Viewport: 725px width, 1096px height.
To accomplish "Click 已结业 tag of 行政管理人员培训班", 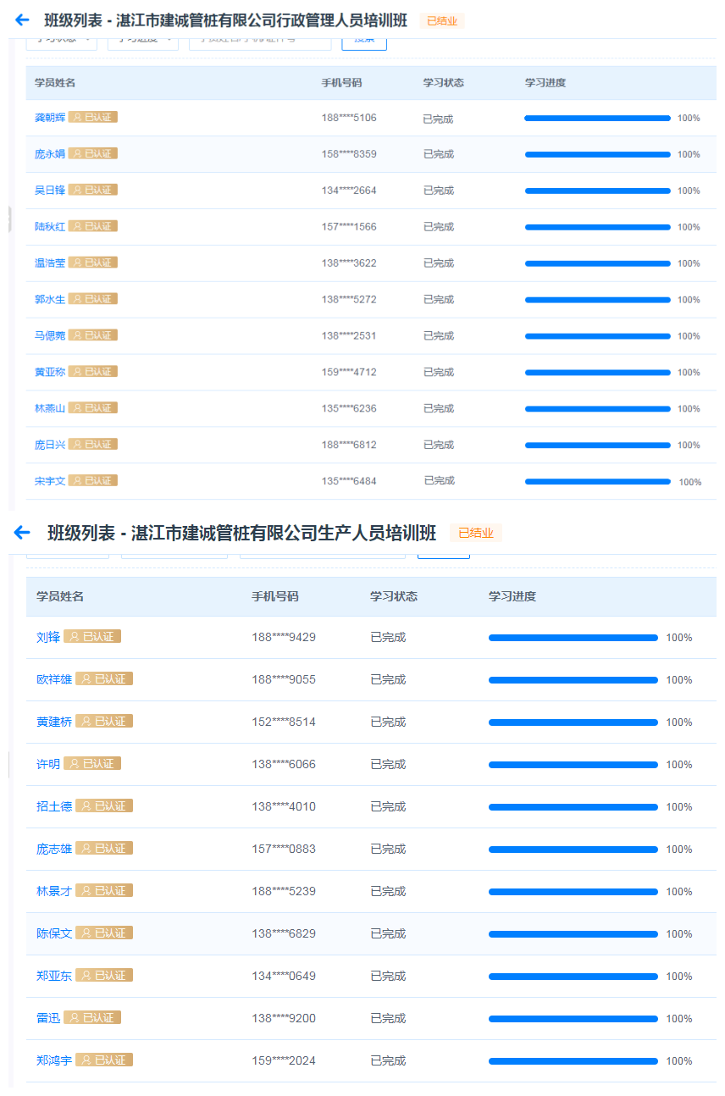I will pyautogui.click(x=441, y=21).
